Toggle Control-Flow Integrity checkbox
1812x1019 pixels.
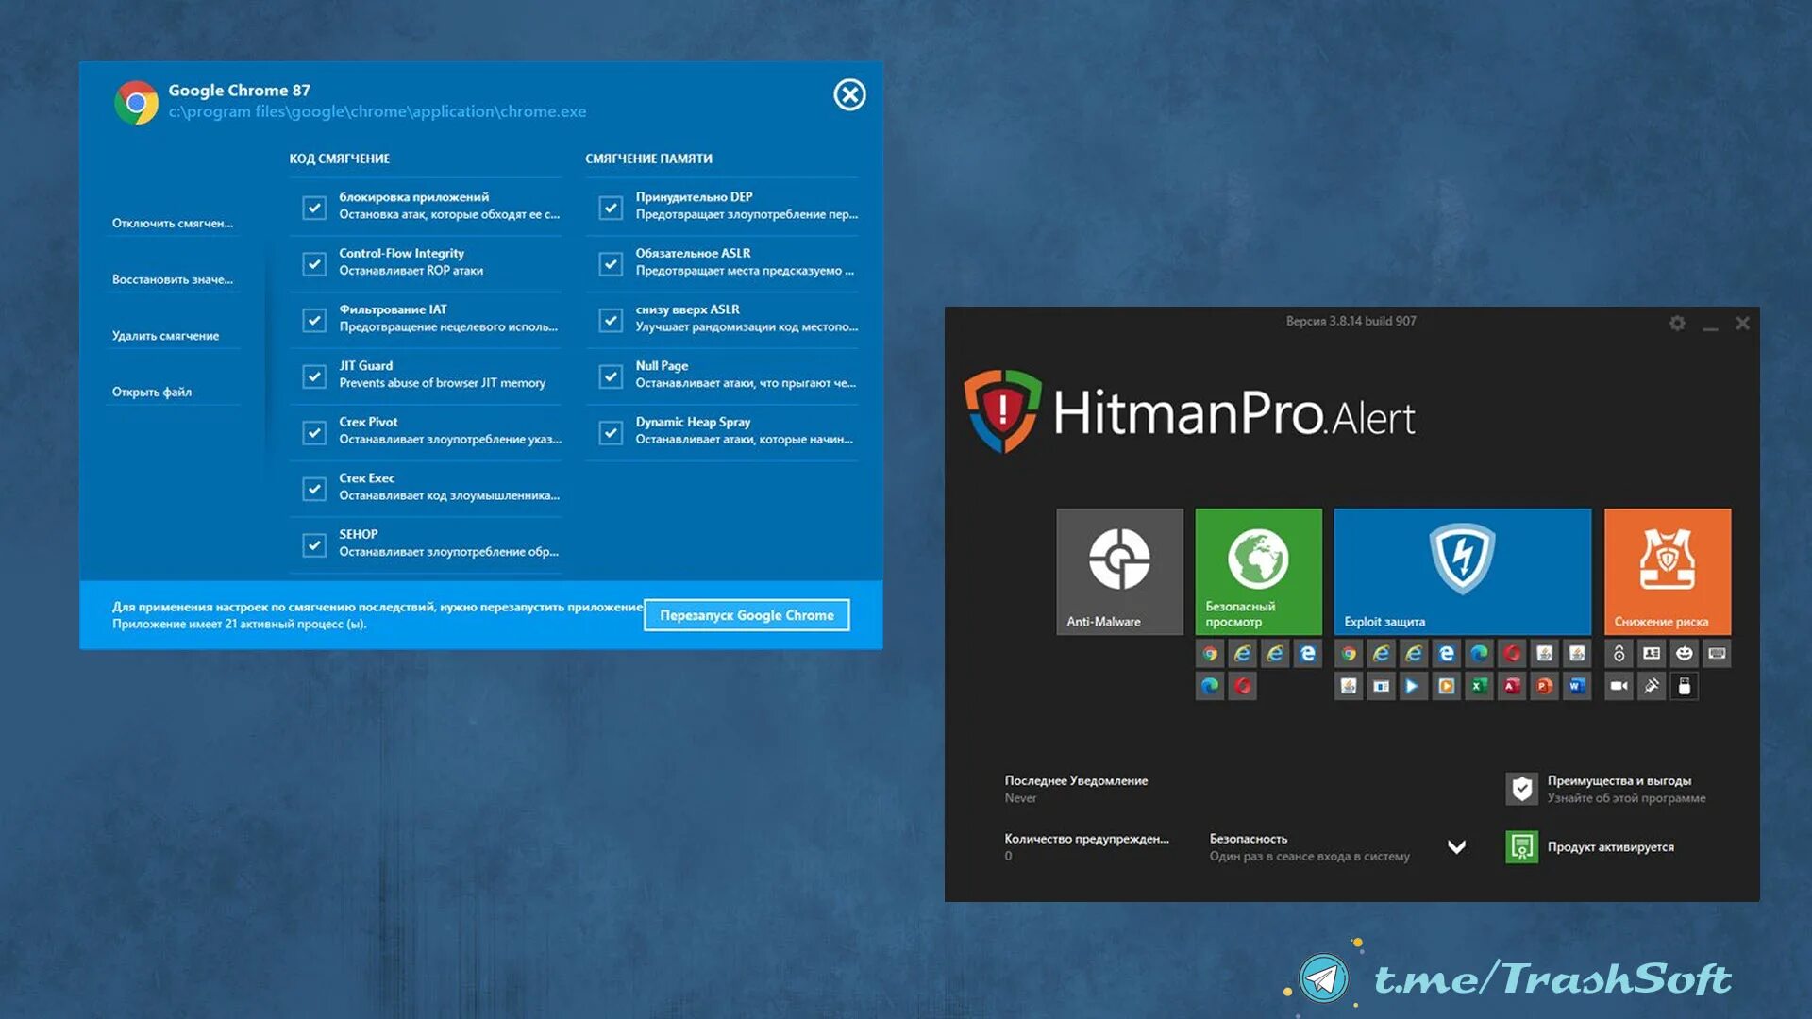point(314,264)
